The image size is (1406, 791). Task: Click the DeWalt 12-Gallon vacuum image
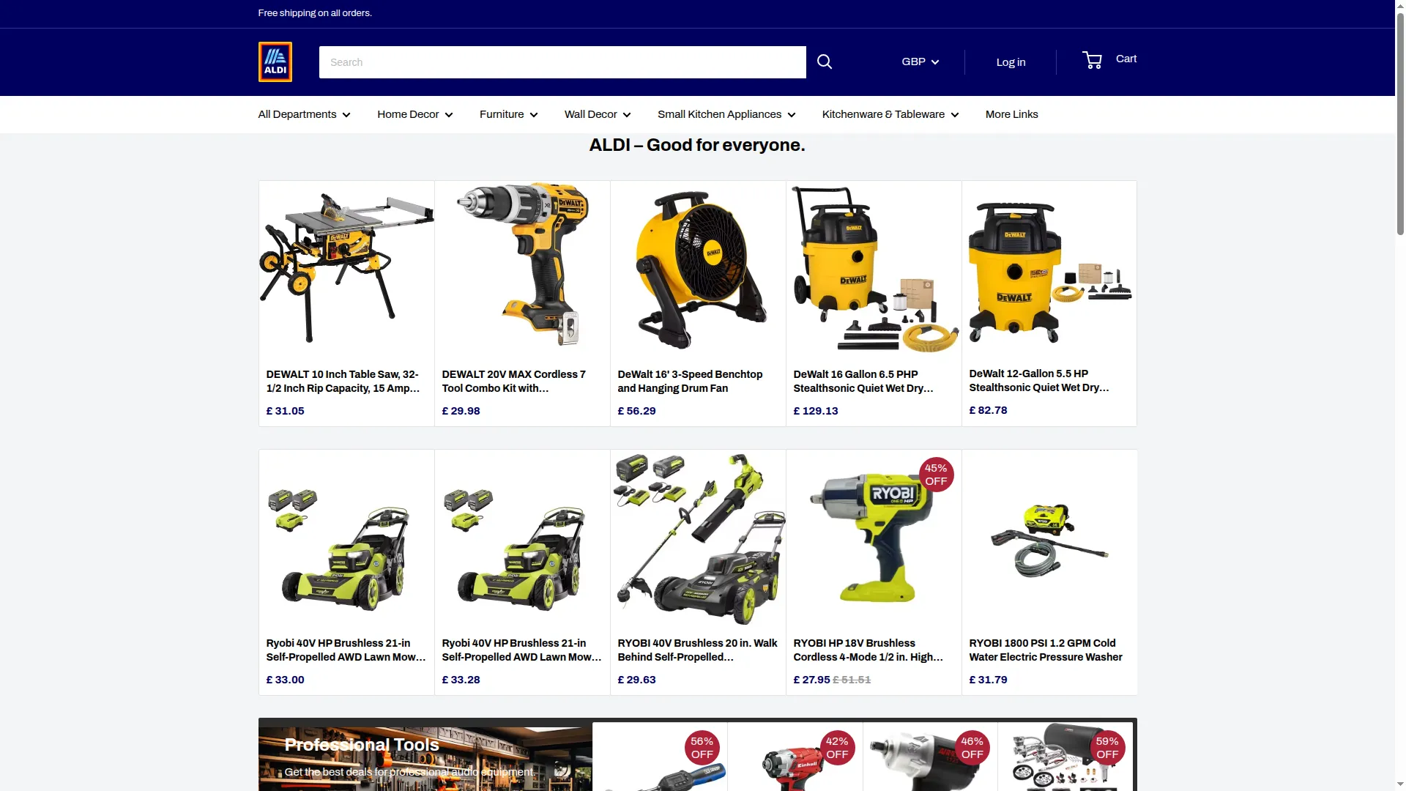click(x=1049, y=269)
